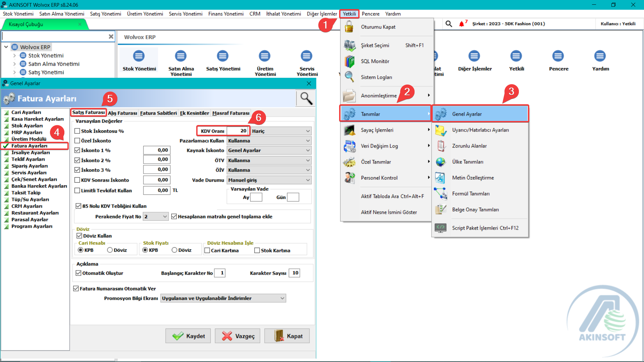The height and width of the screenshot is (362, 644).
Task: Click the Script Paket İşlemleri icon
Action: 440,228
